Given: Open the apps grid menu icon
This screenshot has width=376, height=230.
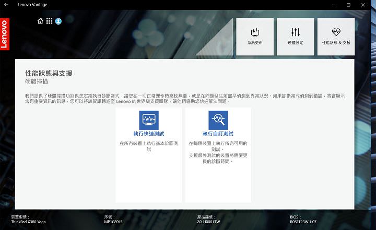Looking at the screenshot, I should click(x=49, y=21).
